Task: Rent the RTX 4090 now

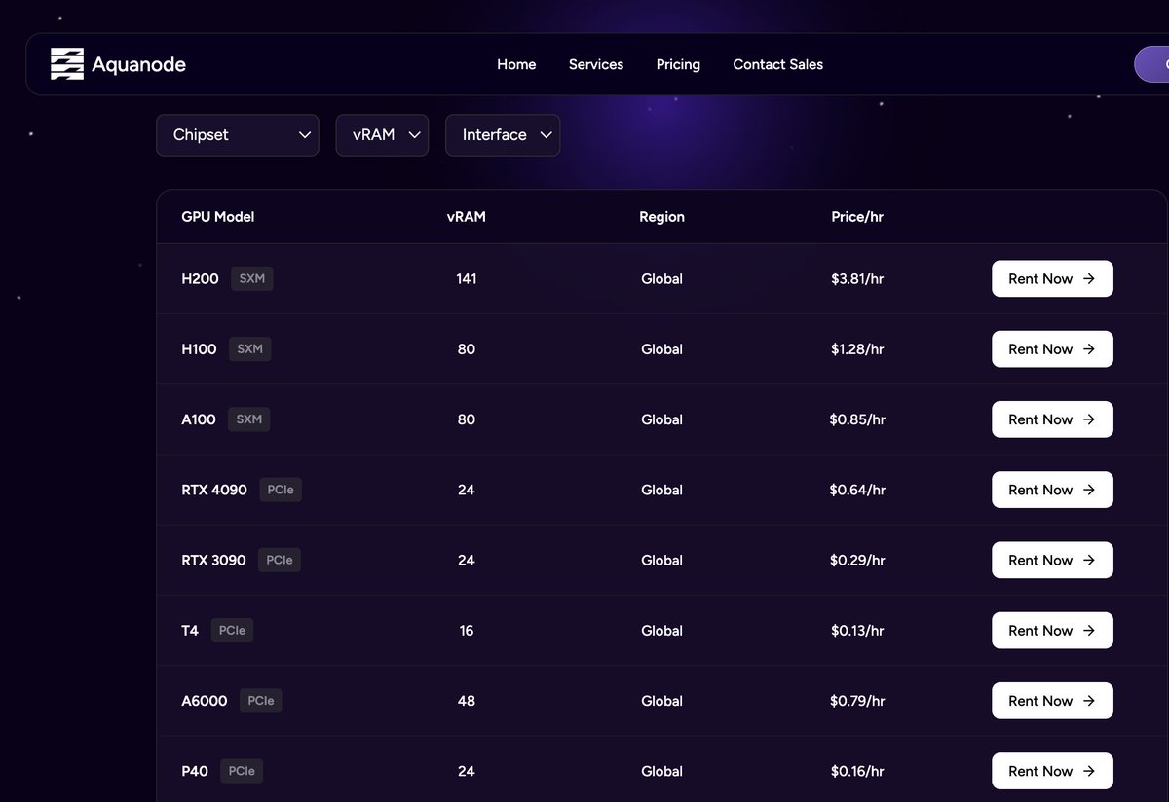Action: tap(1052, 490)
